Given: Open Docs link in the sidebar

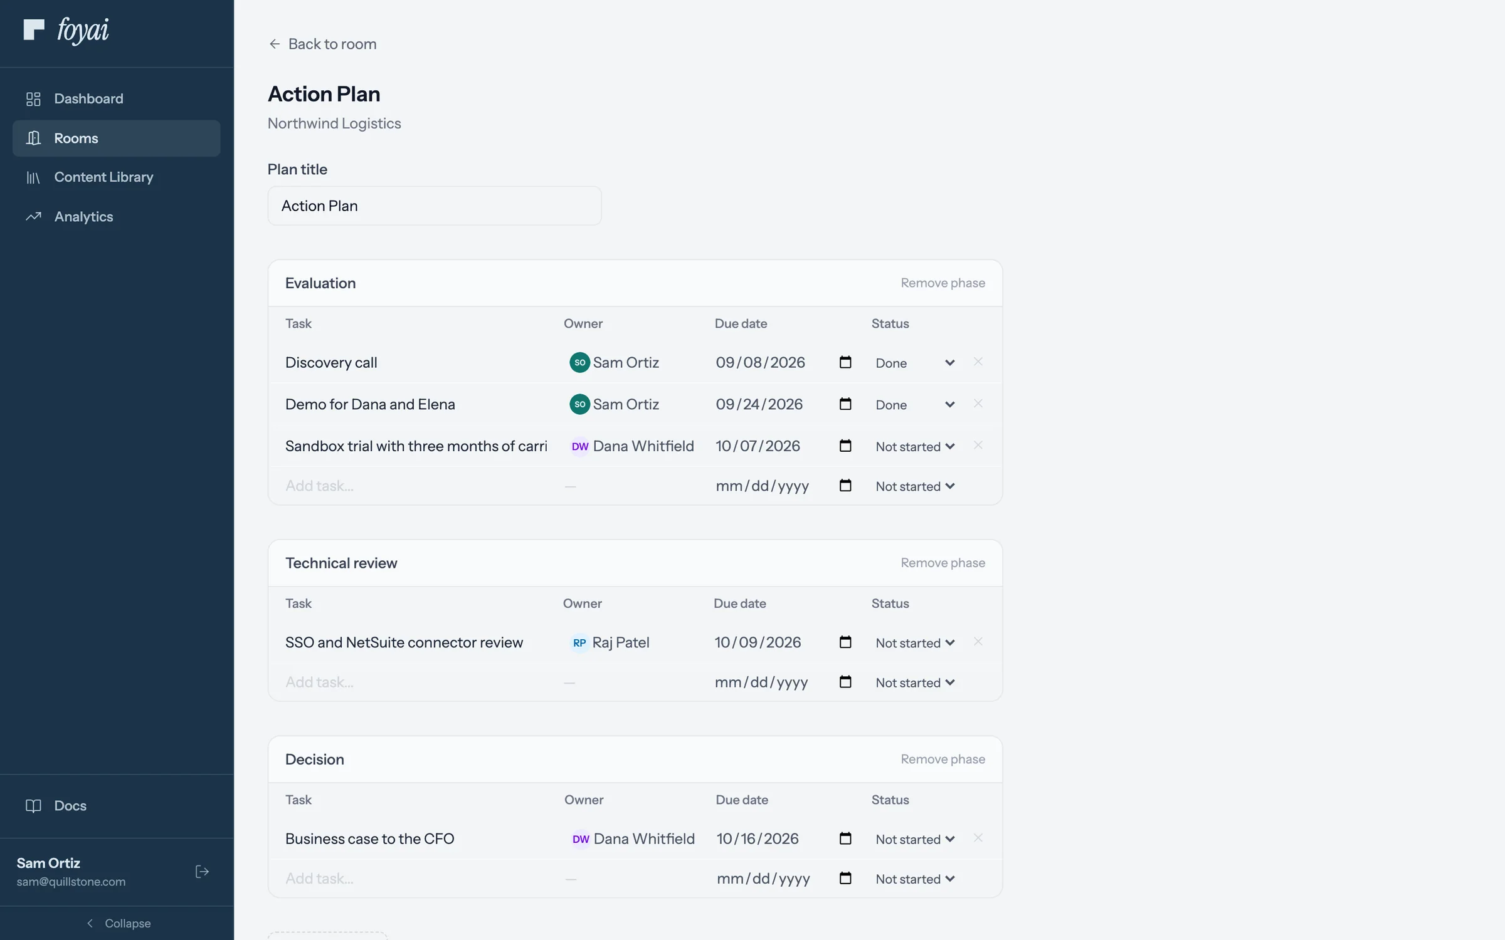Looking at the screenshot, I should 117,806.
